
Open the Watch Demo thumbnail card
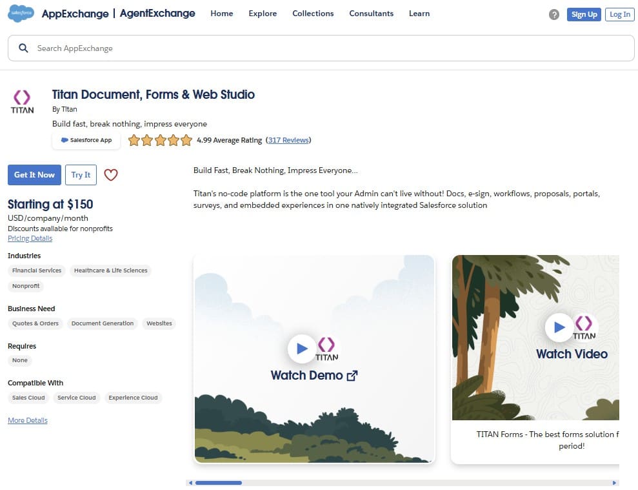click(x=314, y=358)
